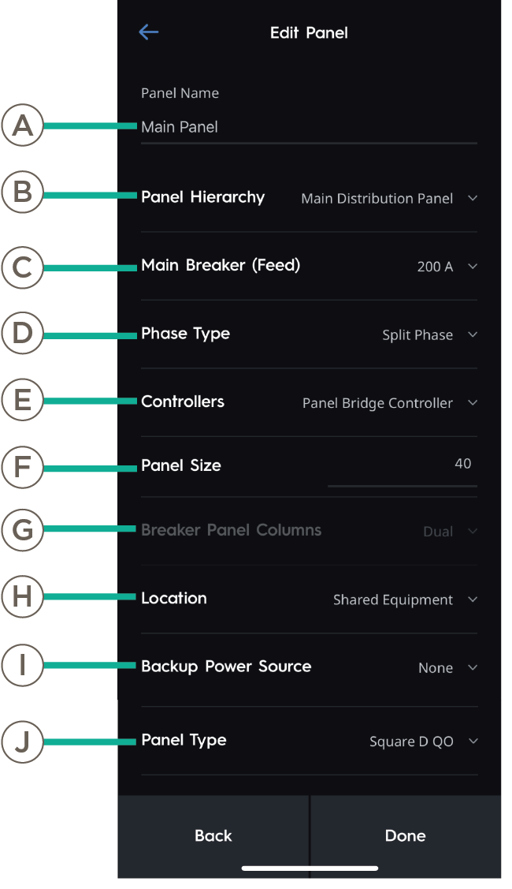This screenshot has height=889, width=512.
Task: Click the callout circle labeled E
Action: [x=23, y=401]
